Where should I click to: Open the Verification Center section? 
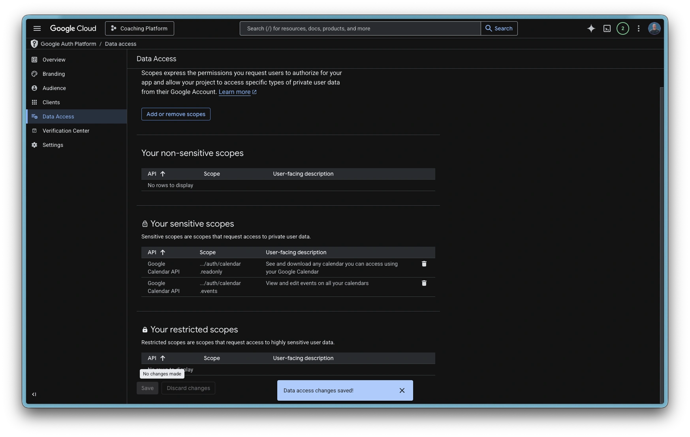66,131
